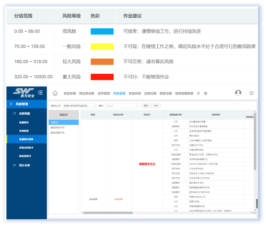Click the 320.00 ~ 10000.00 score range
This screenshot has height=226, width=266.
[x=34, y=77]
